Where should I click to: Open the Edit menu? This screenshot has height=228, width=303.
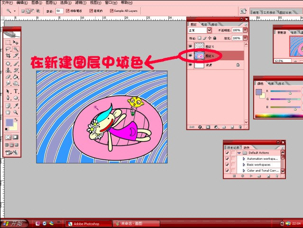pos(22,3)
